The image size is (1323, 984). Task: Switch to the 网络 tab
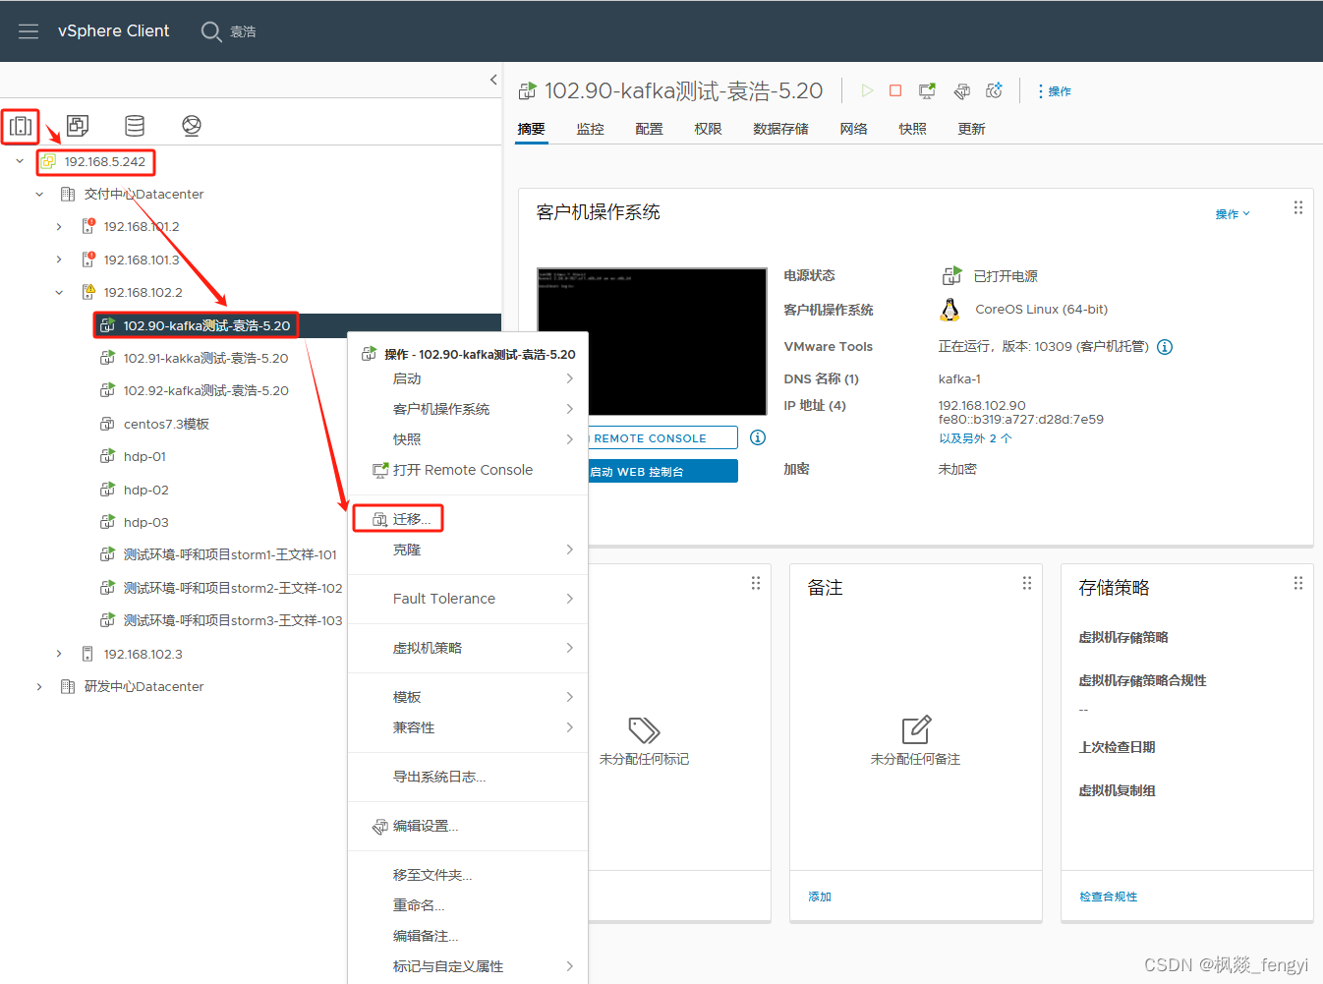pos(853,129)
